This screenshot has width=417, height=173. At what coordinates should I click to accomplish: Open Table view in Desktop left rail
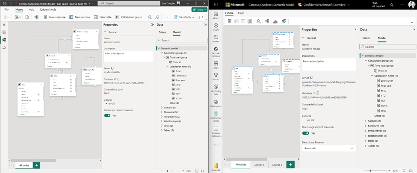pyautogui.click(x=4, y=32)
